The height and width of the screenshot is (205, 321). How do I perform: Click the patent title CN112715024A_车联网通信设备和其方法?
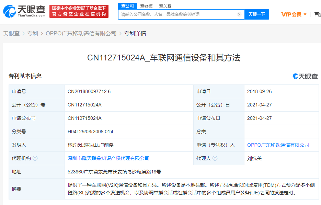point(163,58)
